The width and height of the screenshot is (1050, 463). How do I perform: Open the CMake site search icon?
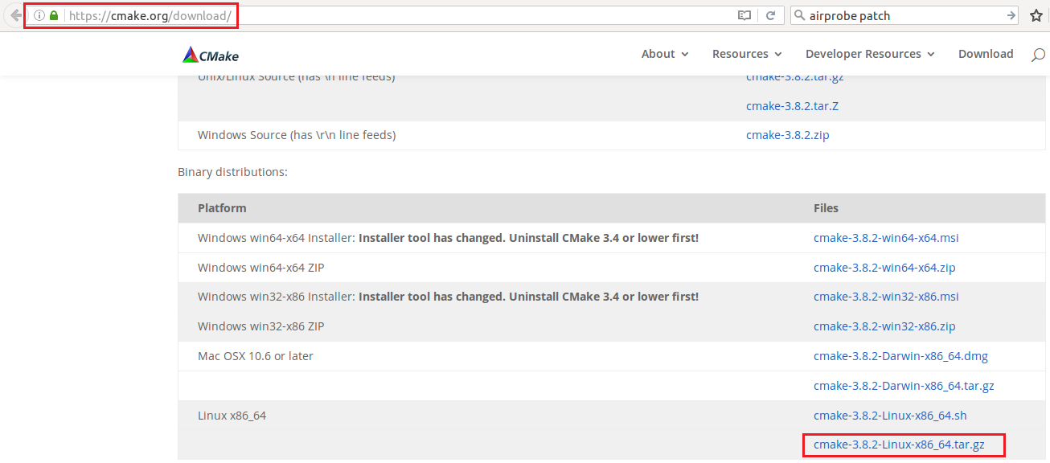click(1039, 55)
